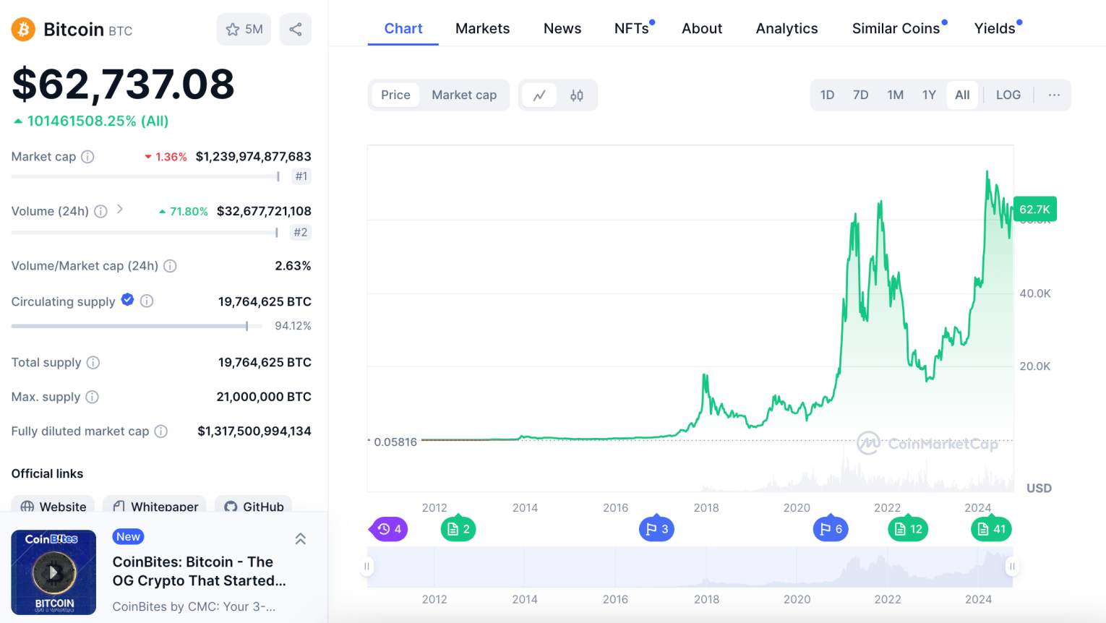
Task: Click the market cap value $1,239,974,877,683
Action: click(x=253, y=156)
